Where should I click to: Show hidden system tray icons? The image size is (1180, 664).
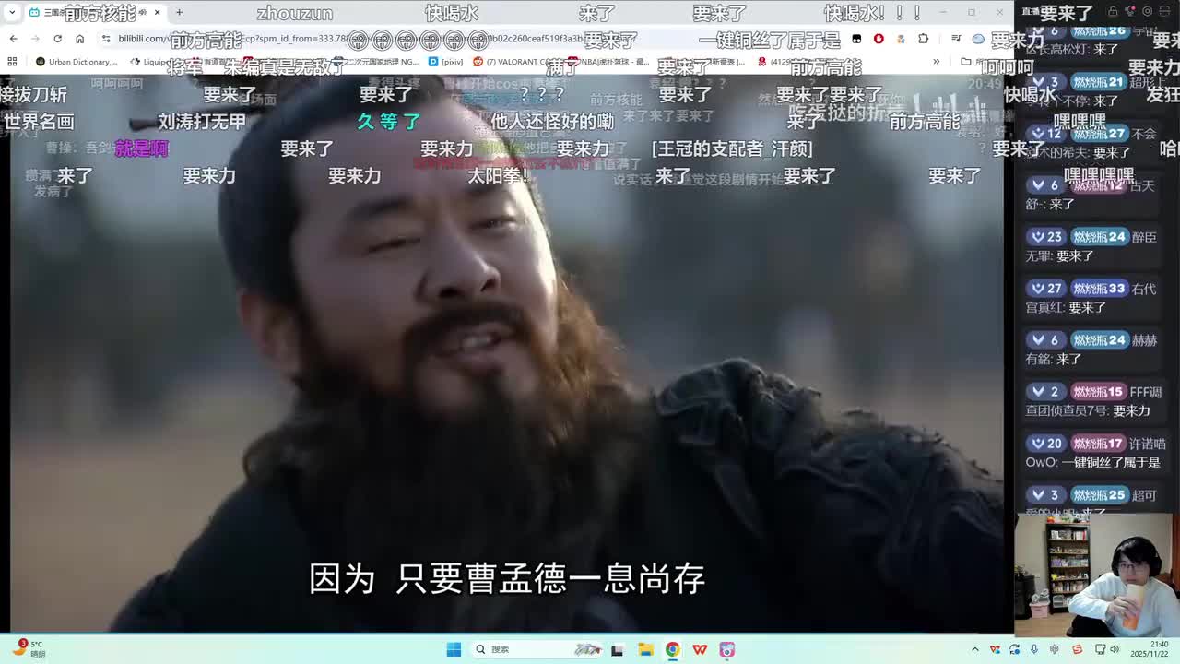click(975, 649)
